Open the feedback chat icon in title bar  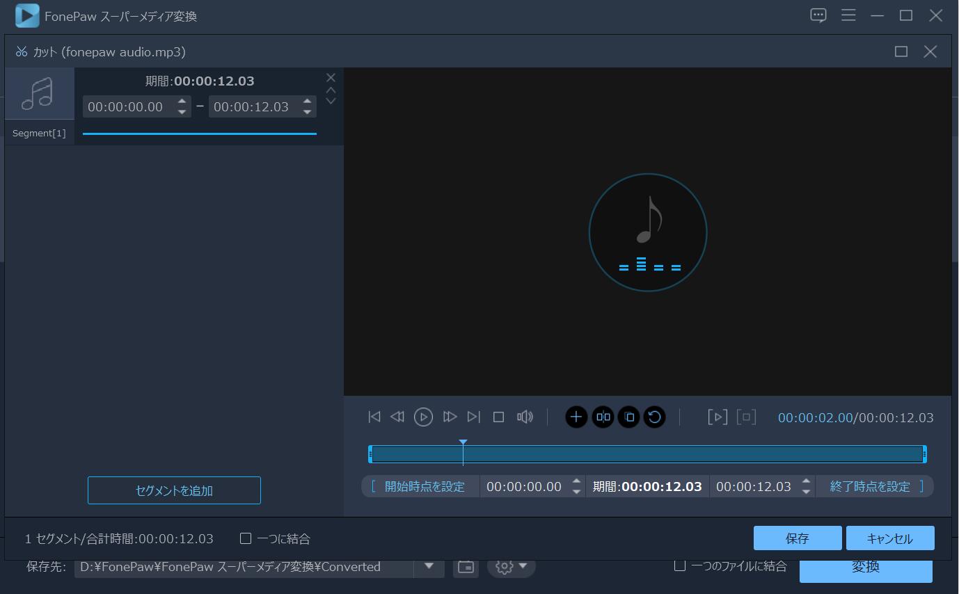coord(818,15)
